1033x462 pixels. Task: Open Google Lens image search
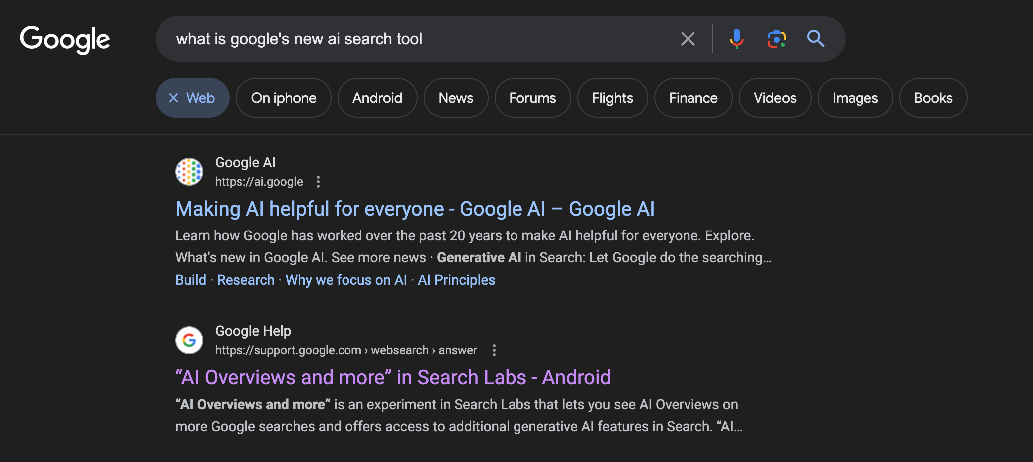pyautogui.click(x=776, y=39)
